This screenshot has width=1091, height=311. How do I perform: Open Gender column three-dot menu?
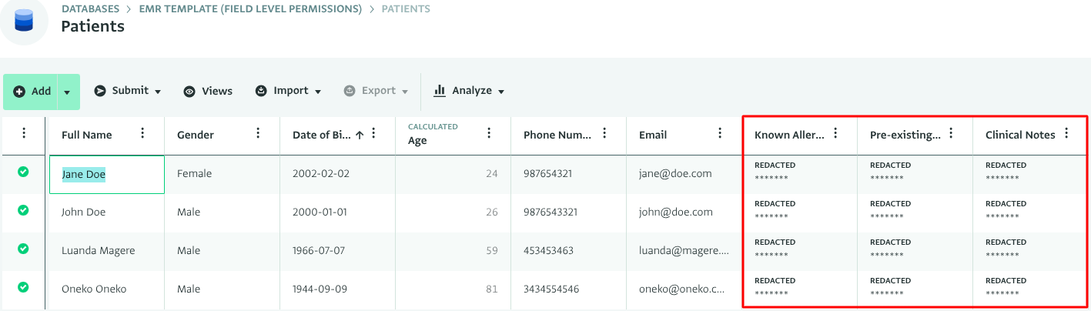(x=258, y=134)
